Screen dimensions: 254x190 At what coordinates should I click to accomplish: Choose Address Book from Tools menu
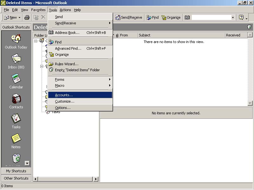click(x=80, y=33)
